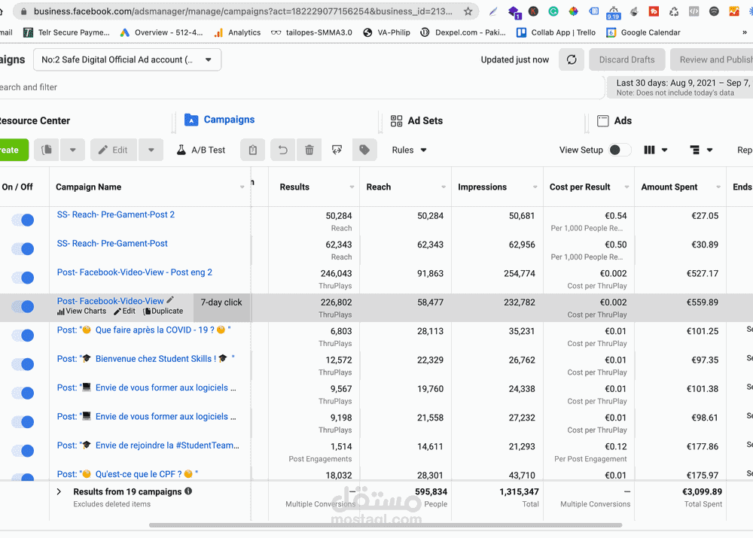Open the SS- Reach- Pre-Gament-Post 2 campaign link
The height and width of the screenshot is (538, 753).
point(116,214)
